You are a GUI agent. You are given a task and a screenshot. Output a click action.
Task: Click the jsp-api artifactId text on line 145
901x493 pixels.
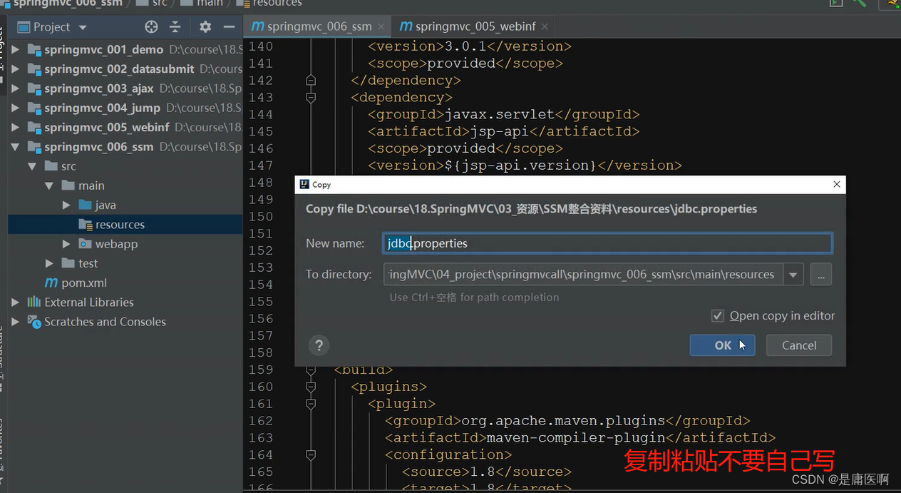click(501, 131)
